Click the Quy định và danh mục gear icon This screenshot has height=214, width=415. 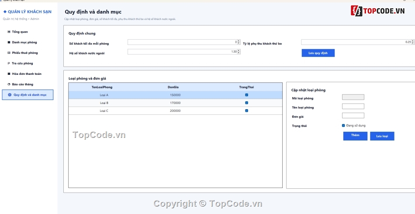[10, 95]
